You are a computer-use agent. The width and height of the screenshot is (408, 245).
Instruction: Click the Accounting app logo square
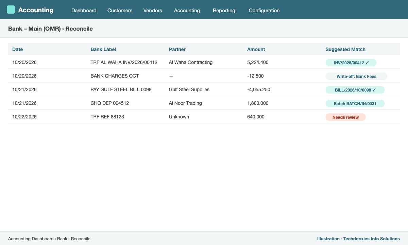tap(11, 10)
